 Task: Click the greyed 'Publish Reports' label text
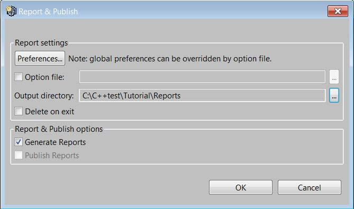[x=52, y=156]
